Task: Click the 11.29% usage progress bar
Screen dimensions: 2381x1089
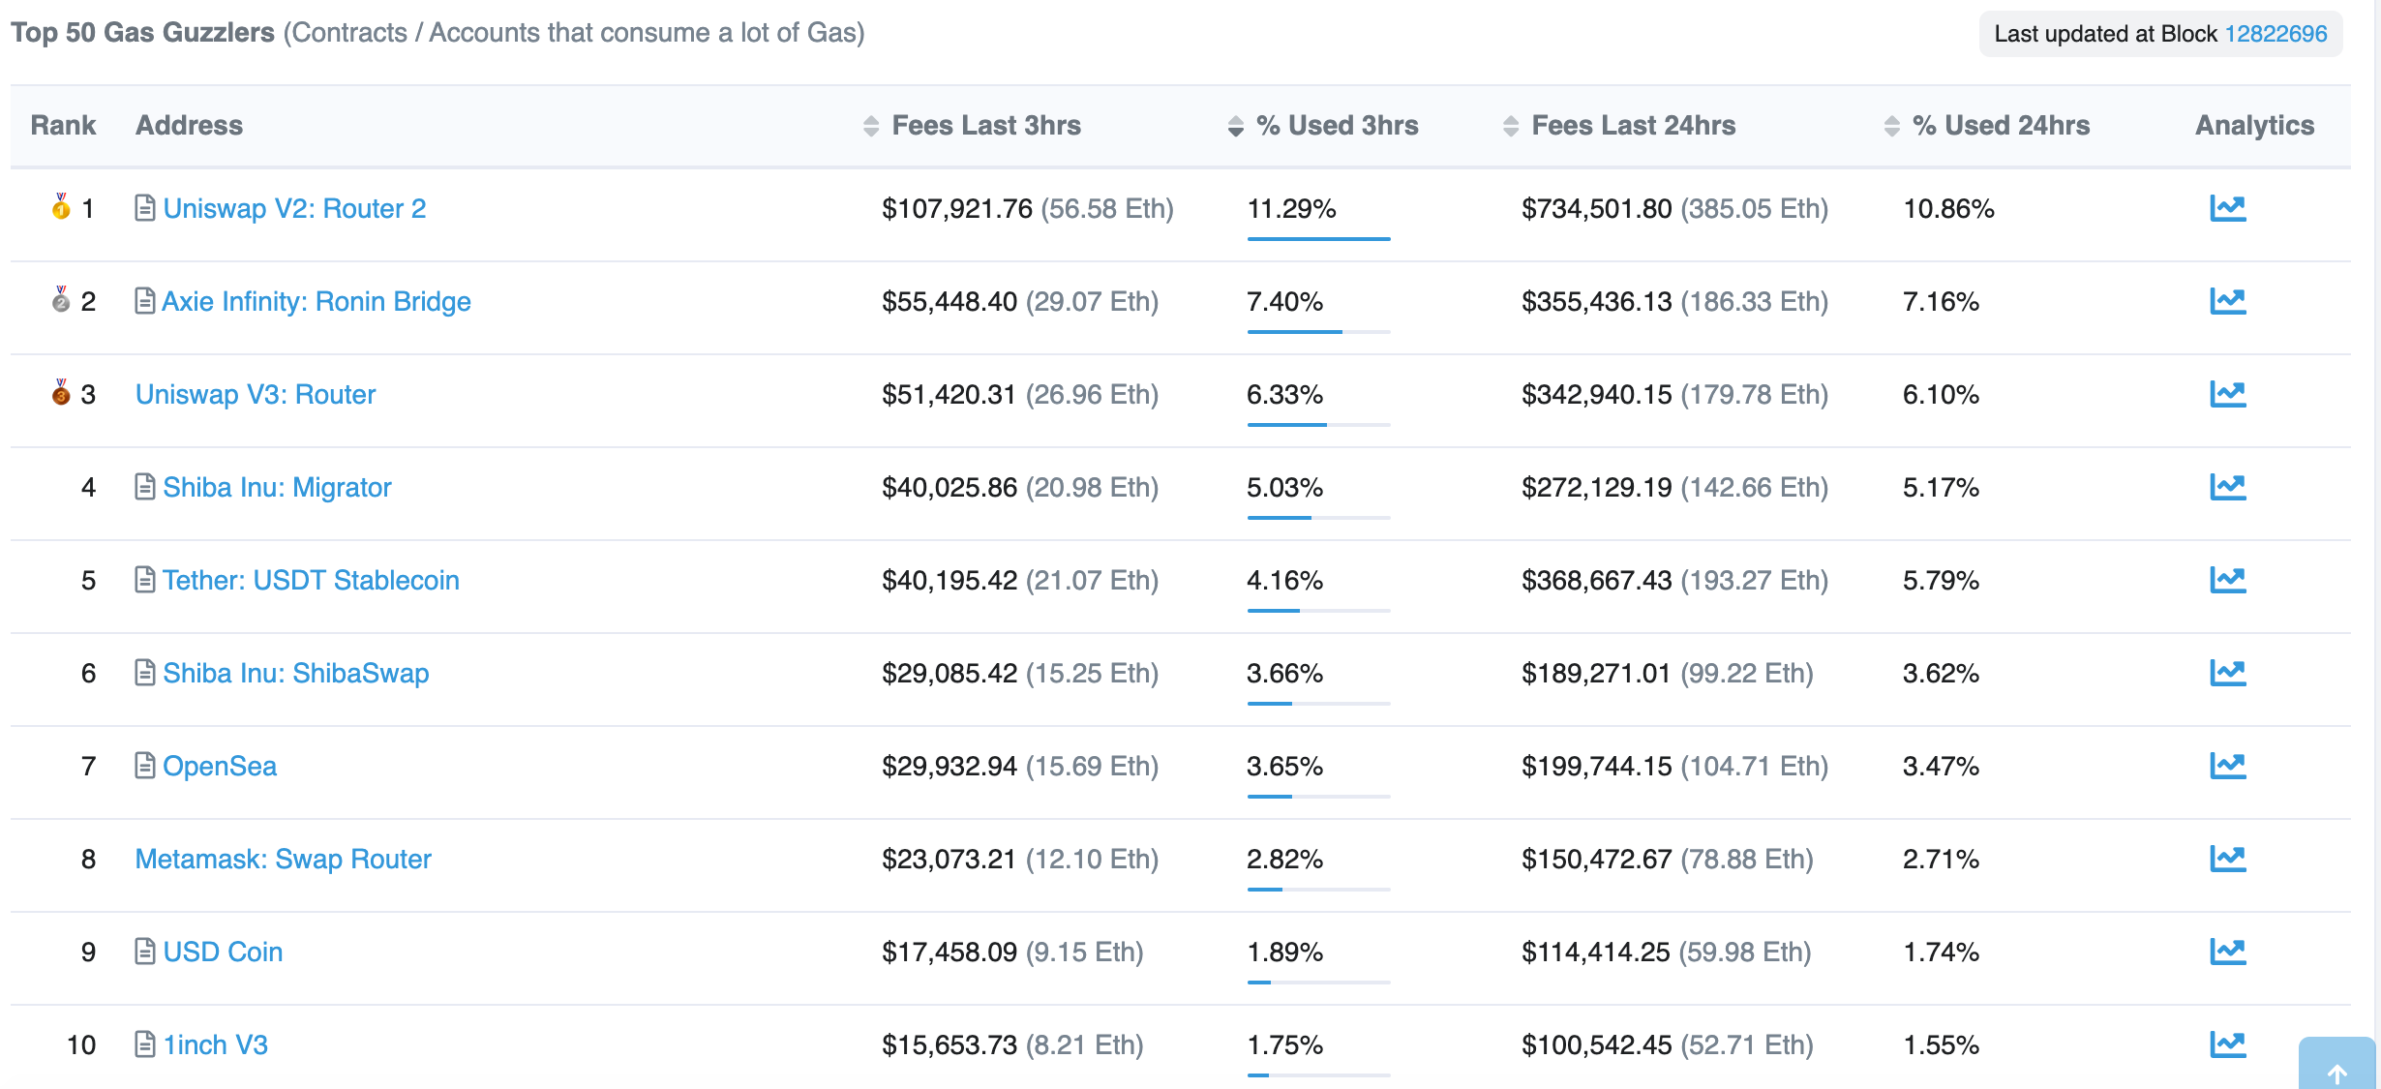Action: [x=1318, y=238]
